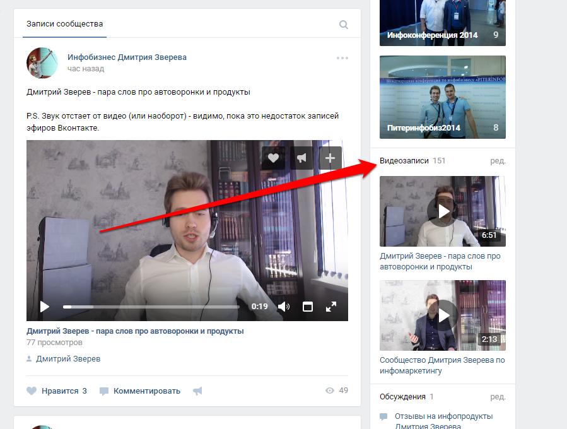This screenshot has width=567, height=429.
Task: Select the Записи сообщества tab
Action: [x=64, y=24]
